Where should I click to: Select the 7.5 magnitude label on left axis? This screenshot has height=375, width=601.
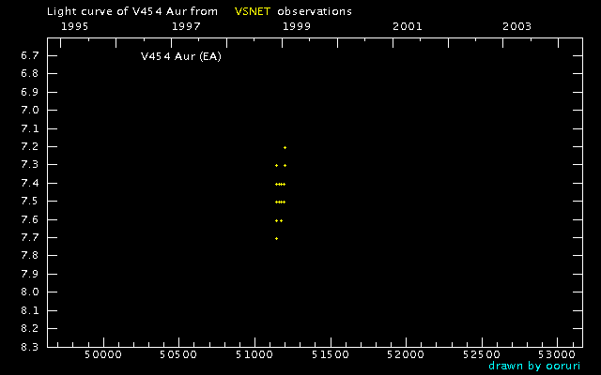tap(28, 202)
